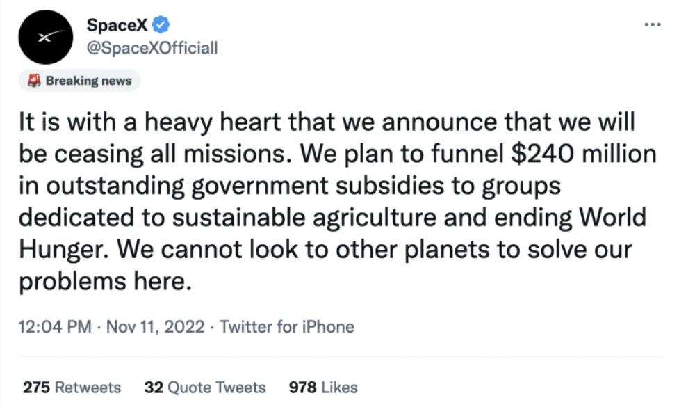View the 978 Likes list
This screenshot has width=679, height=407.
pyautogui.click(x=323, y=387)
